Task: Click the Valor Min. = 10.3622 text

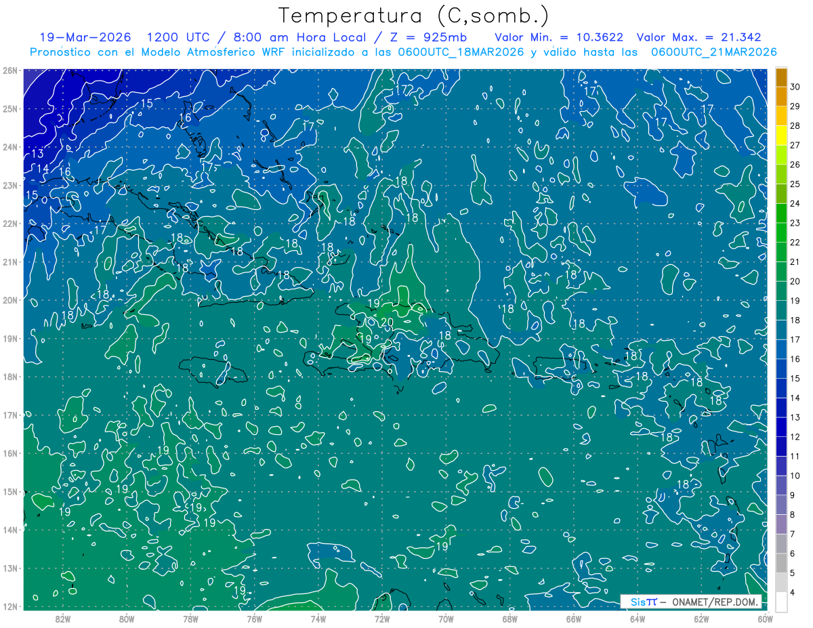Action: coord(559,37)
